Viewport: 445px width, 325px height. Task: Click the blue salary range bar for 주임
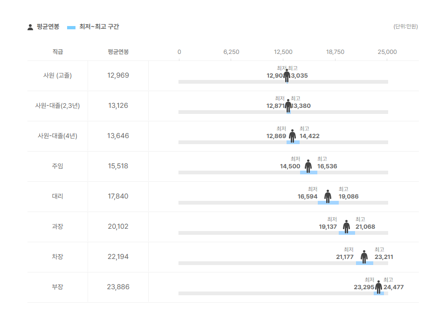[x=308, y=172]
